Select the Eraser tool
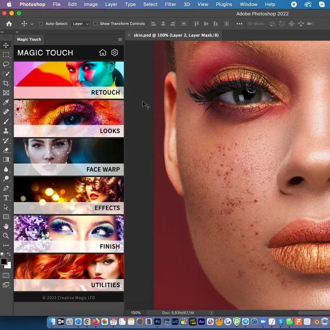Image resolution: width=330 pixels, height=330 pixels. 6,150
